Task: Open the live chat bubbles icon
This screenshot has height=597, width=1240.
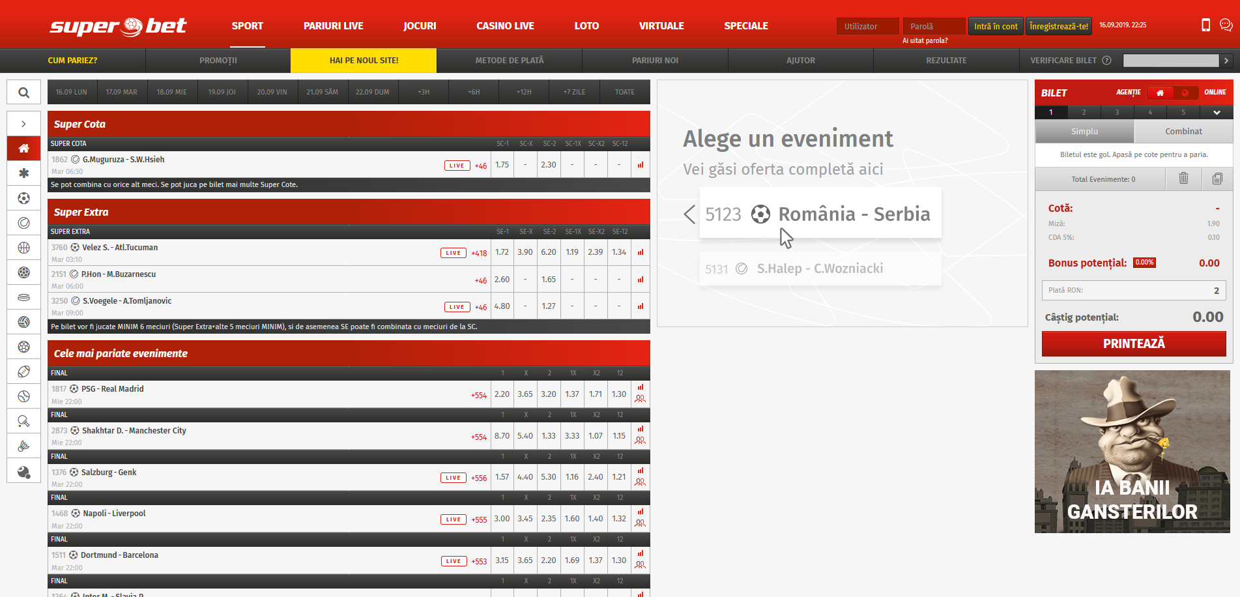Action: click(1226, 25)
